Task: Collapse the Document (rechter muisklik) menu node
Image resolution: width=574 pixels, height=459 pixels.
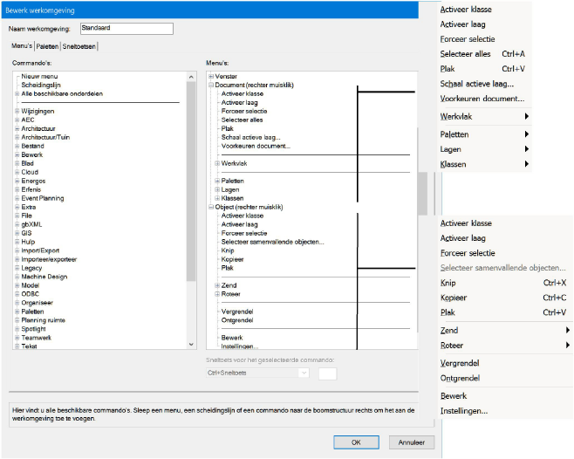Action: tap(210, 85)
